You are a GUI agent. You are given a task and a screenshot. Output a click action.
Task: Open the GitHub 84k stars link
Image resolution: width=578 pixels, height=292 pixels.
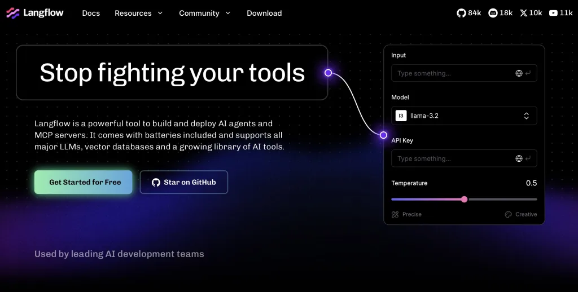click(x=469, y=13)
